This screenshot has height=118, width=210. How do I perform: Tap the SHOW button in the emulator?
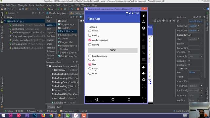click(x=113, y=50)
